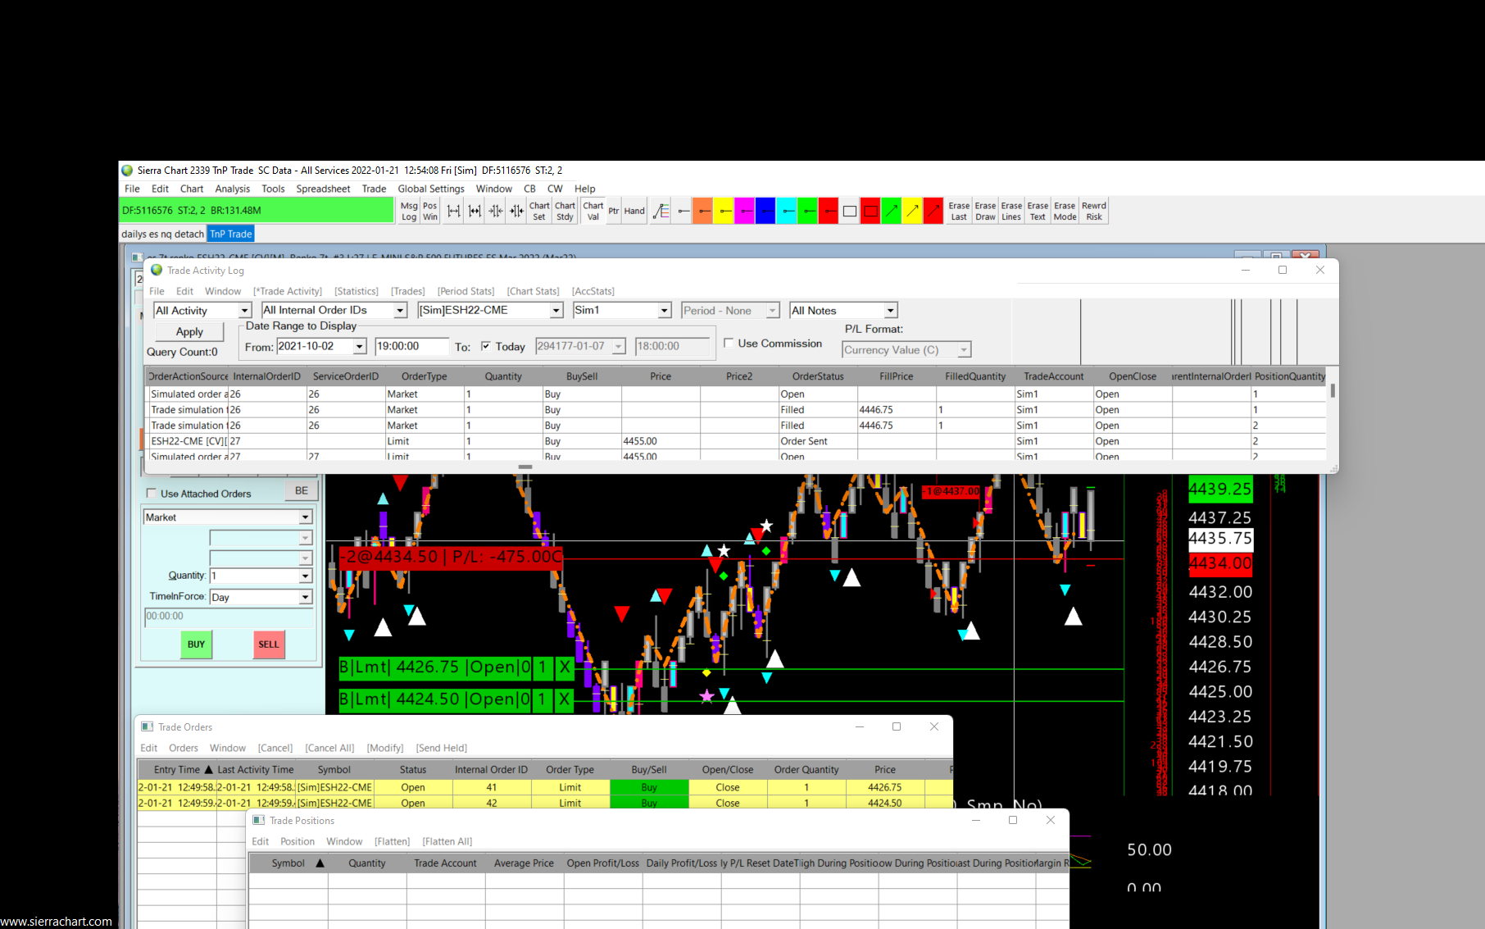Select the yellow horizontal line tool
Screen dimensions: 1485x929
coord(724,212)
